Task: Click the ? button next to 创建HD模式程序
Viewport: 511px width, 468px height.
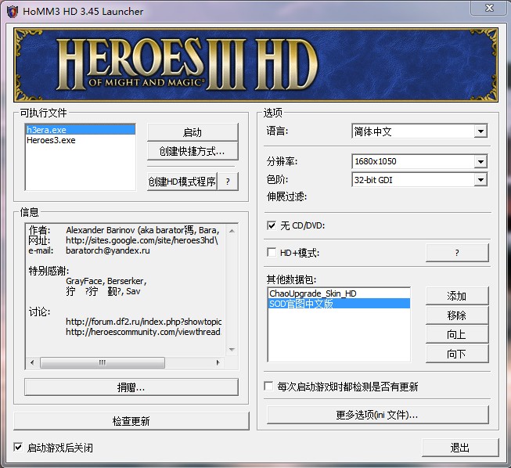Action: coord(228,182)
